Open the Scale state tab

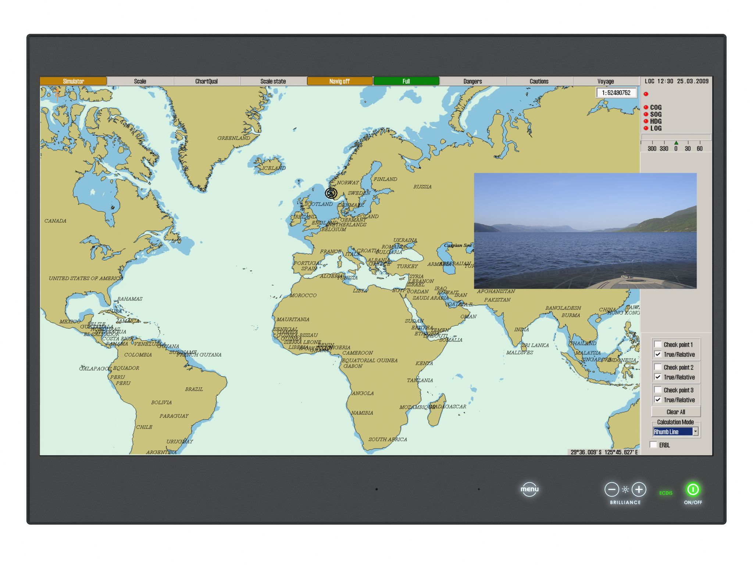pos(273,81)
